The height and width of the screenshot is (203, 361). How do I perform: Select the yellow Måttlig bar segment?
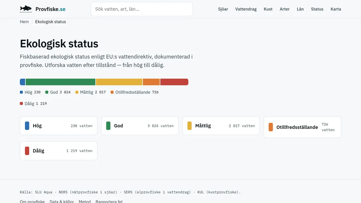pyautogui.click(x=119, y=82)
